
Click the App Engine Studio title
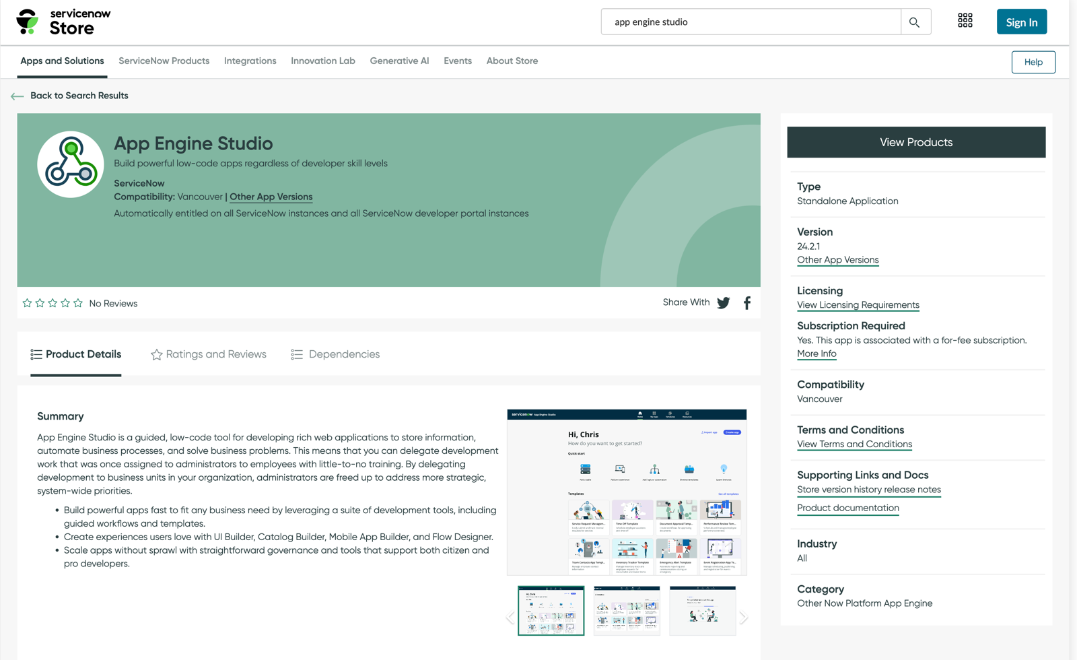click(193, 143)
